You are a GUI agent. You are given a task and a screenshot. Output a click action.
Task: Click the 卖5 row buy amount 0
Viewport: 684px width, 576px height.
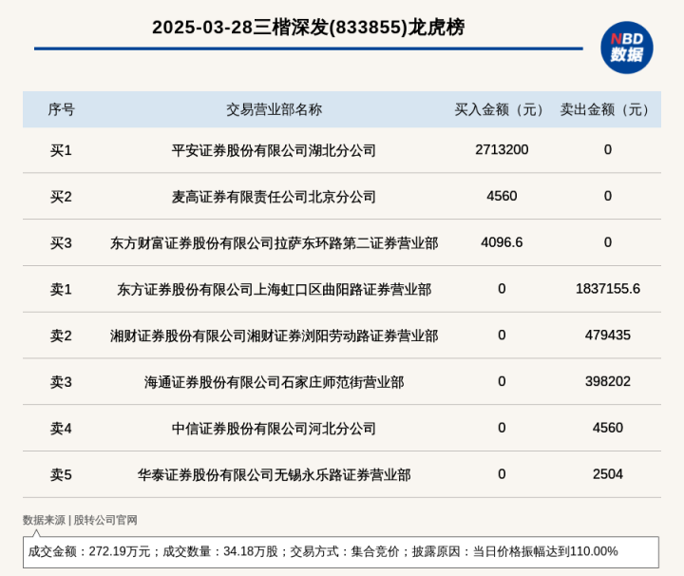pyautogui.click(x=502, y=474)
